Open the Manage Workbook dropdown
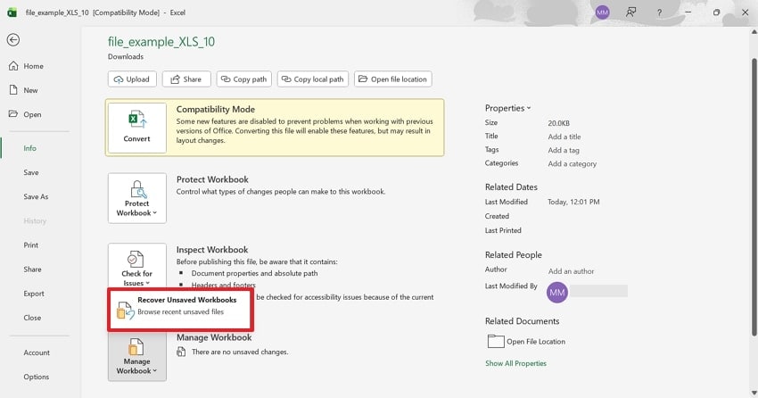The image size is (758, 398). coord(136,357)
